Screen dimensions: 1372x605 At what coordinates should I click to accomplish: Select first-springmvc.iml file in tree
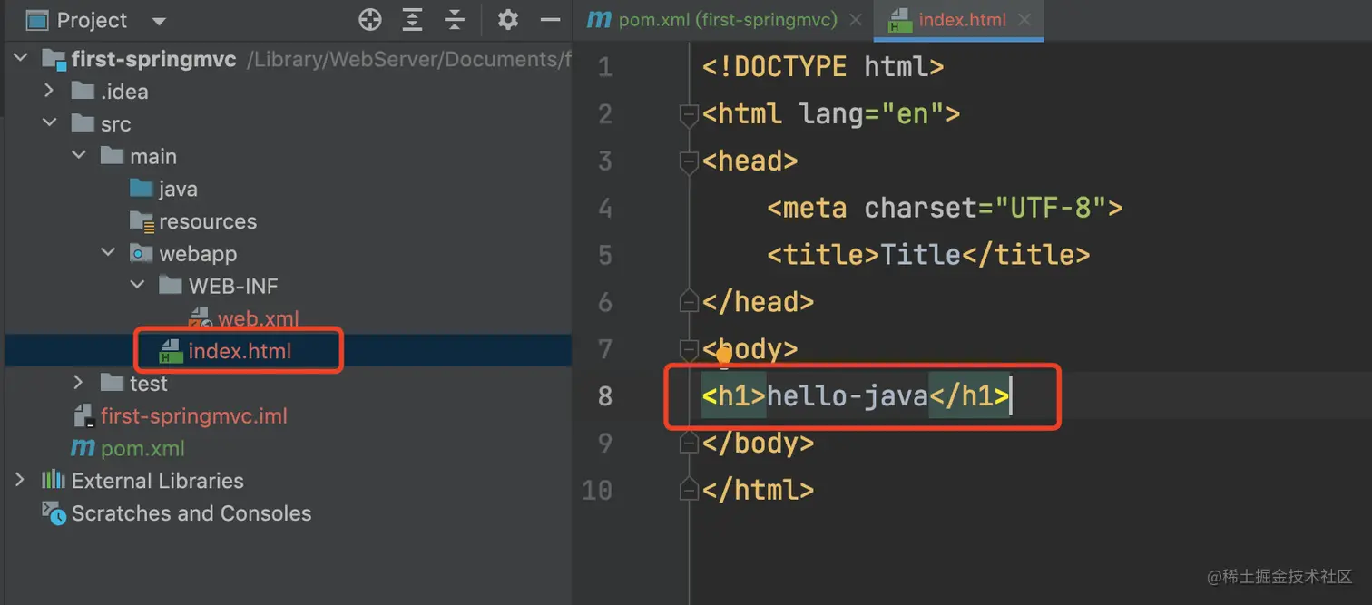(193, 416)
